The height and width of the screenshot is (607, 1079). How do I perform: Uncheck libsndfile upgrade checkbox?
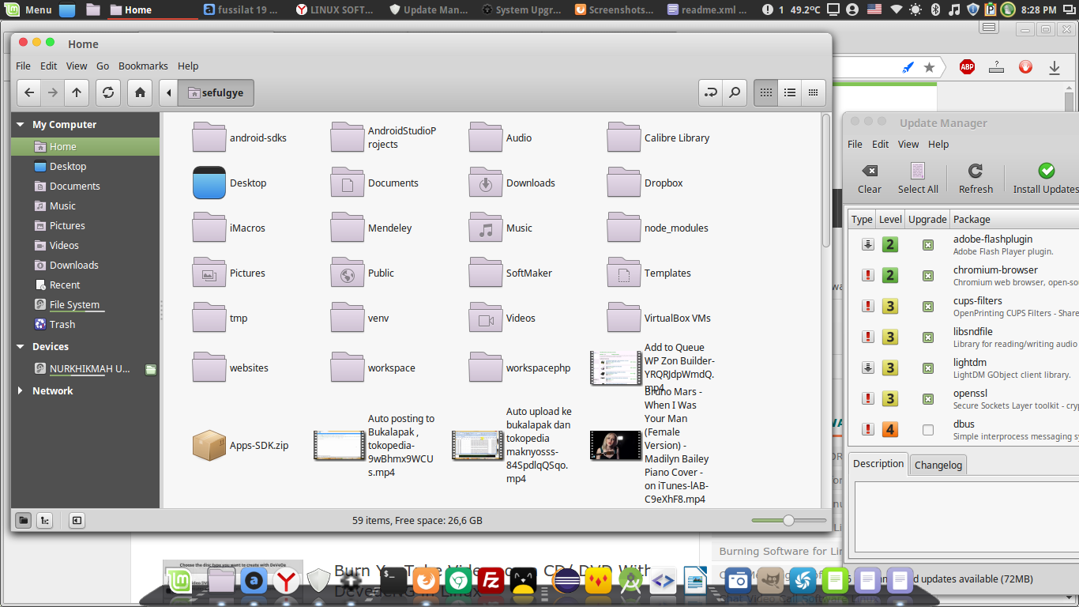[928, 337]
